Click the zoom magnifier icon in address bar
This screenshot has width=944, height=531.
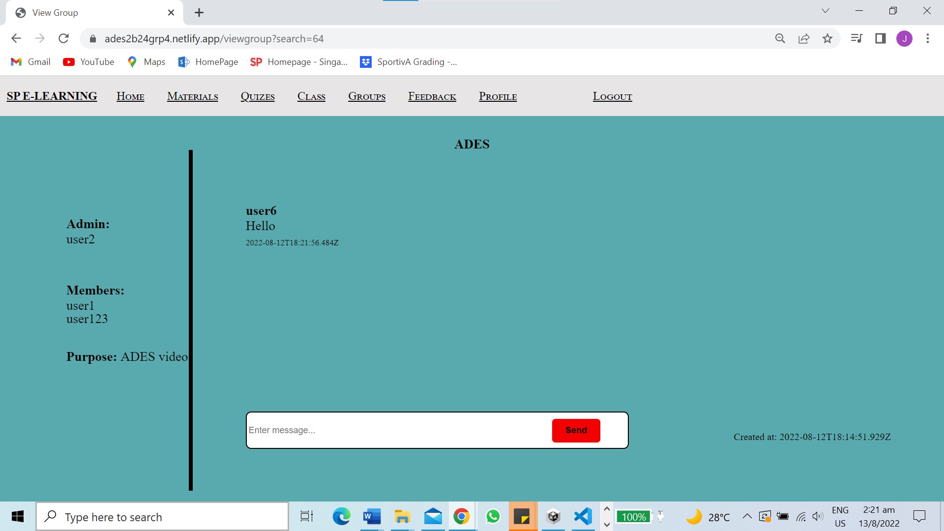pos(780,38)
